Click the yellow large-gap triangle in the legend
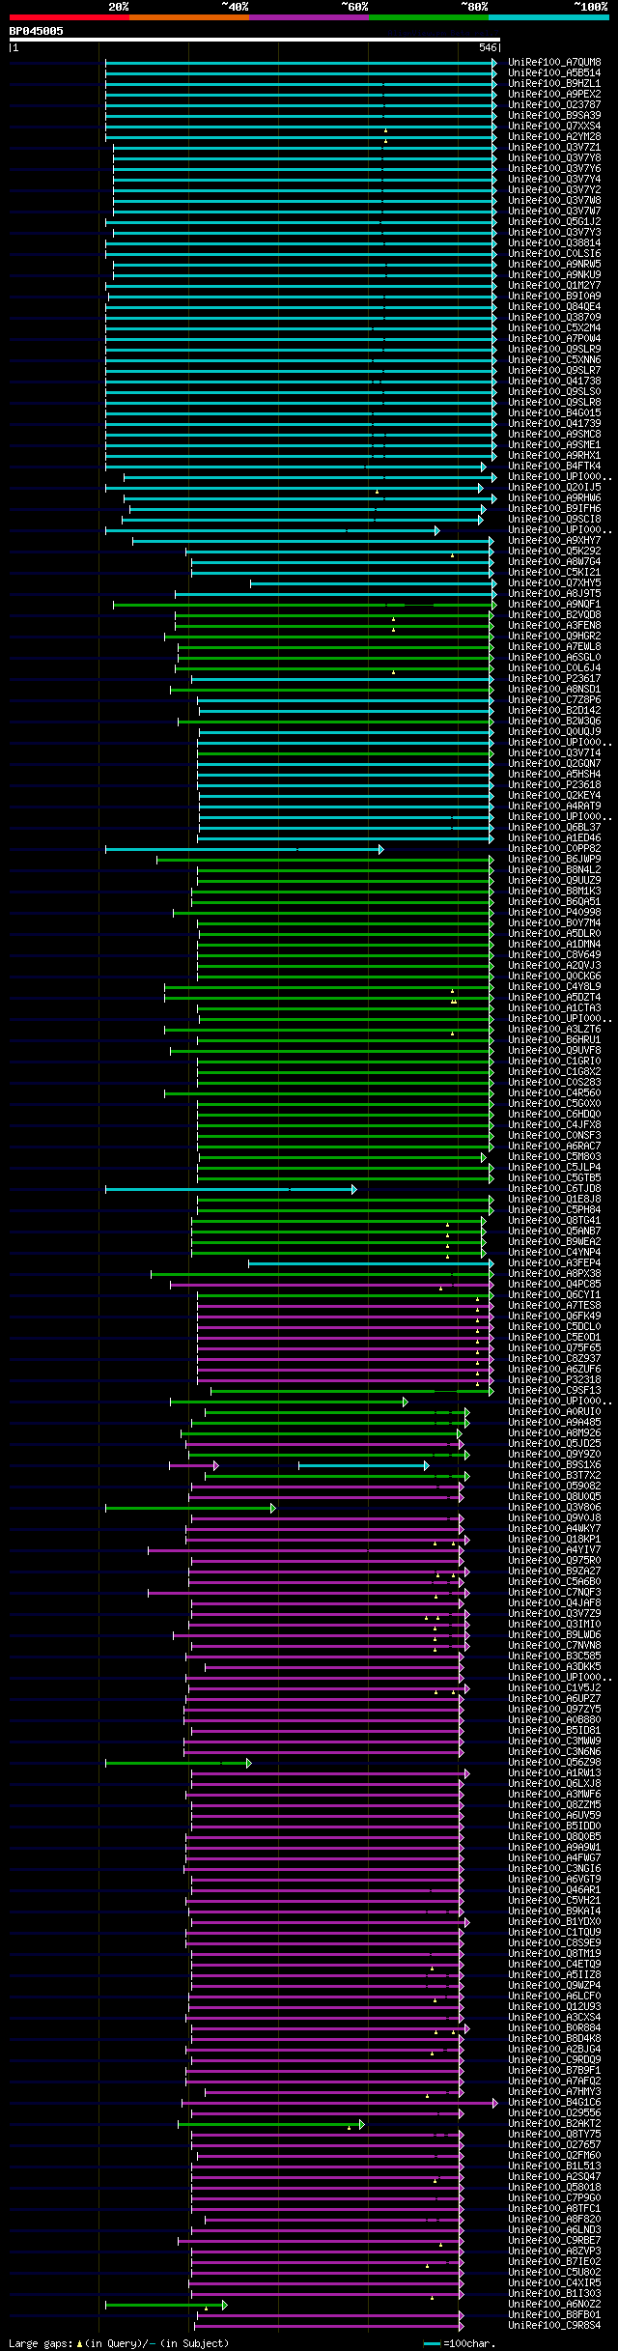618x2351 pixels. point(80,2343)
